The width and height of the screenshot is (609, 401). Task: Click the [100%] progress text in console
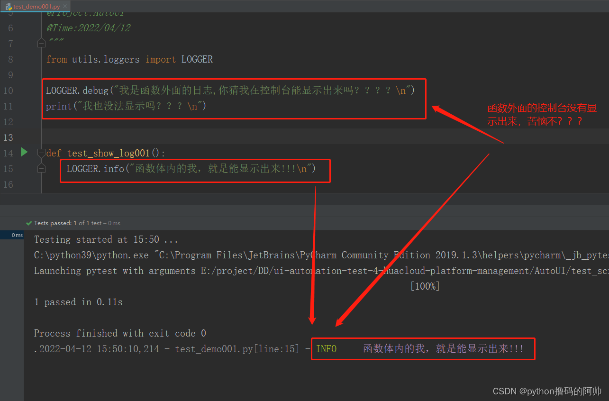(x=425, y=286)
